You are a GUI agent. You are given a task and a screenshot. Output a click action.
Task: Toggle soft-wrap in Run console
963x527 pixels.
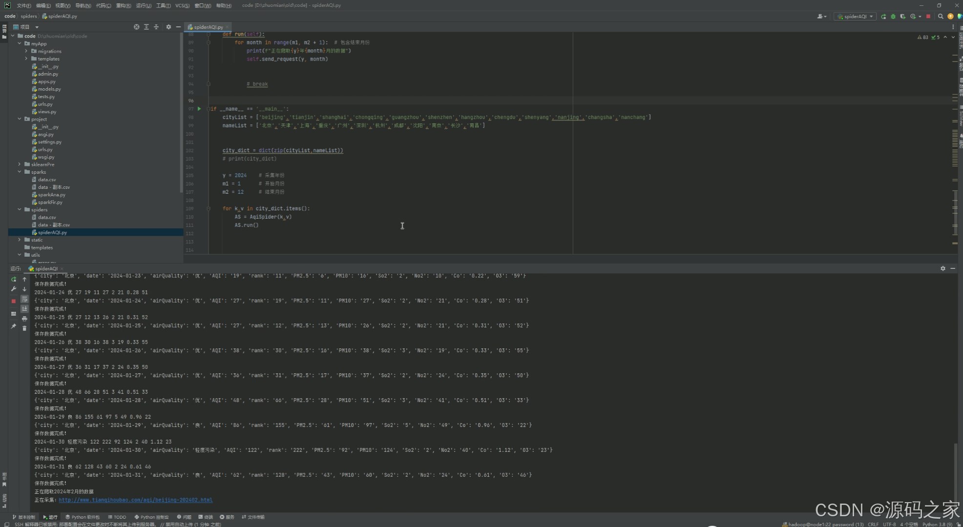pos(24,299)
